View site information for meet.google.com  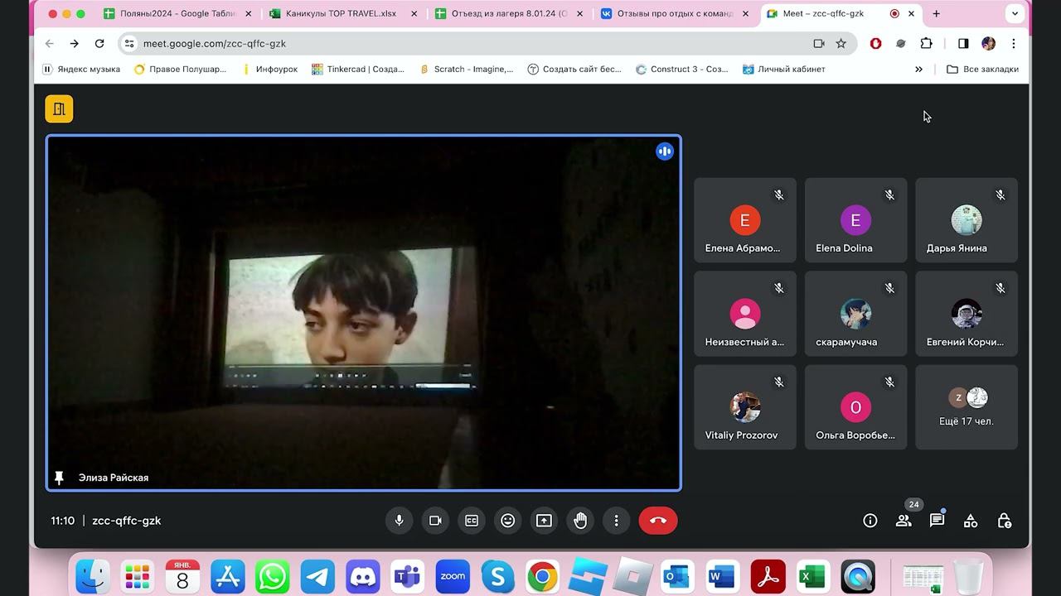(x=128, y=43)
